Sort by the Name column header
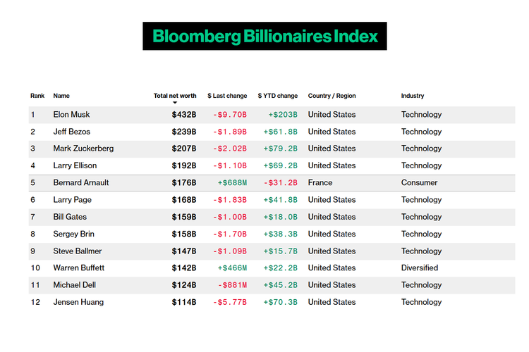Viewport: 529px width, 352px height. [61, 96]
